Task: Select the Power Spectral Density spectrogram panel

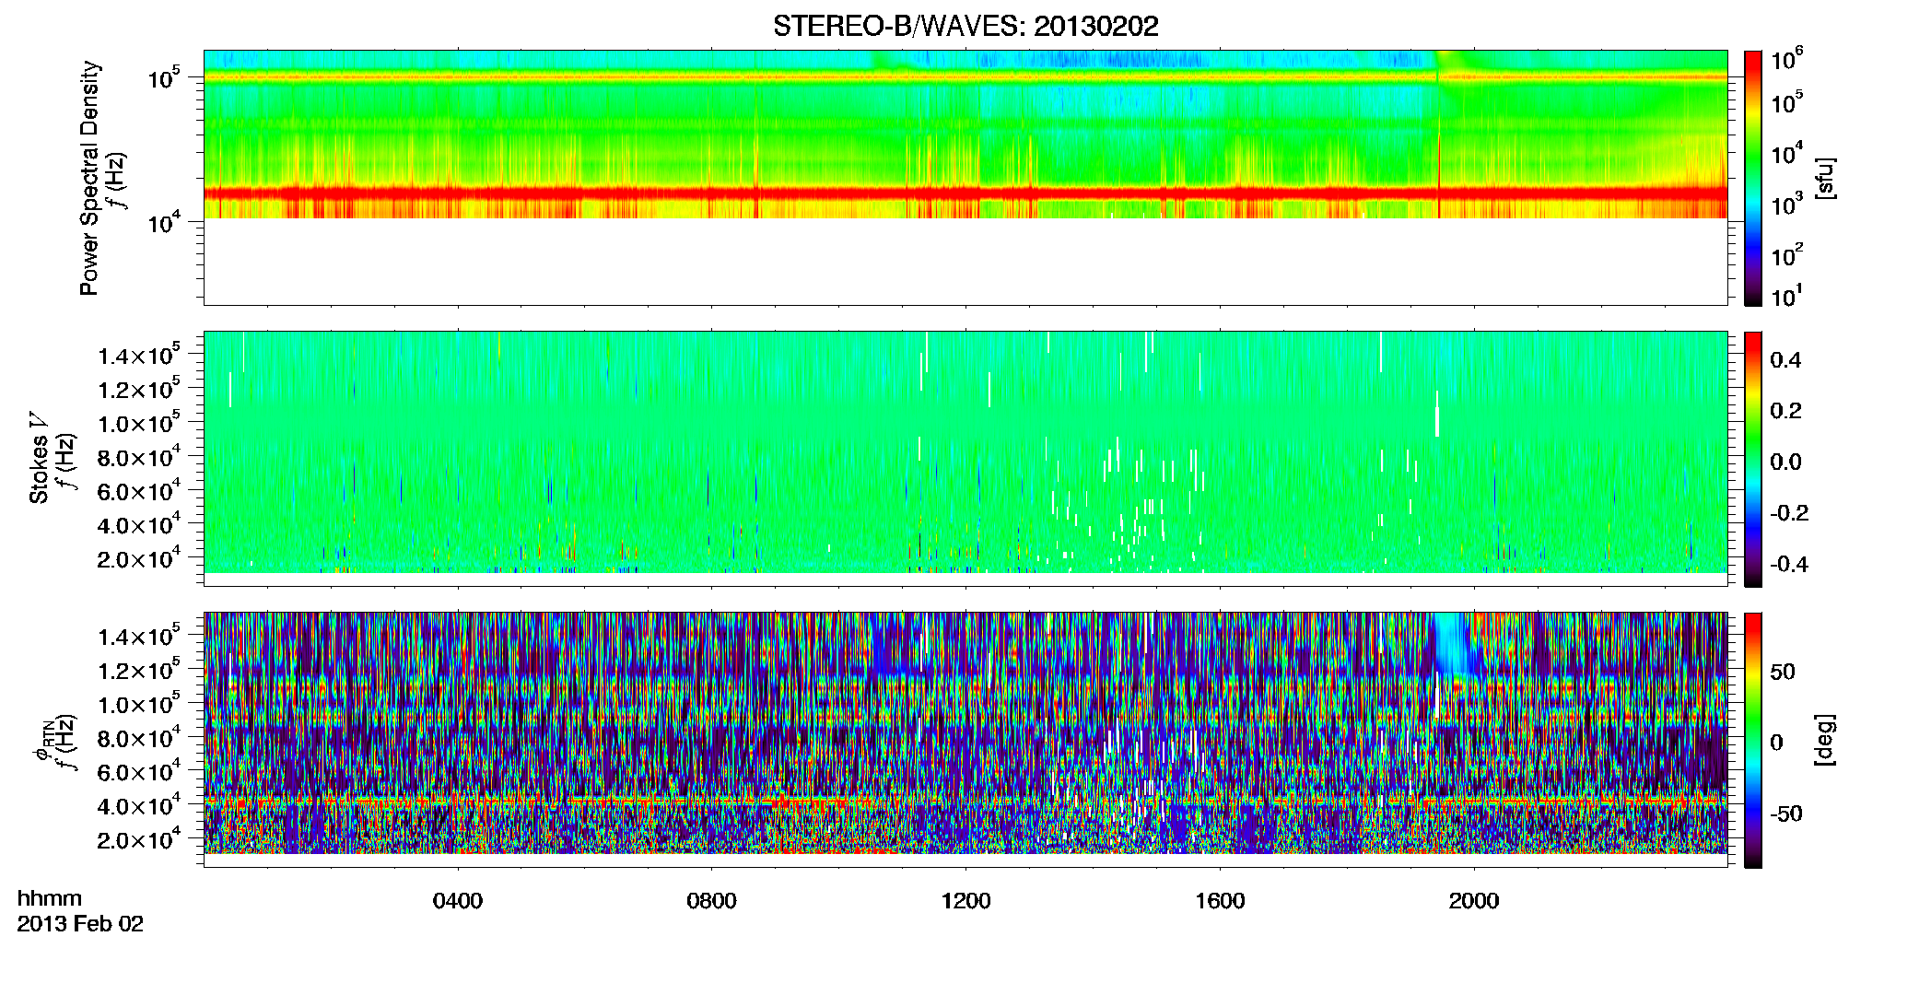Action: click(x=965, y=177)
